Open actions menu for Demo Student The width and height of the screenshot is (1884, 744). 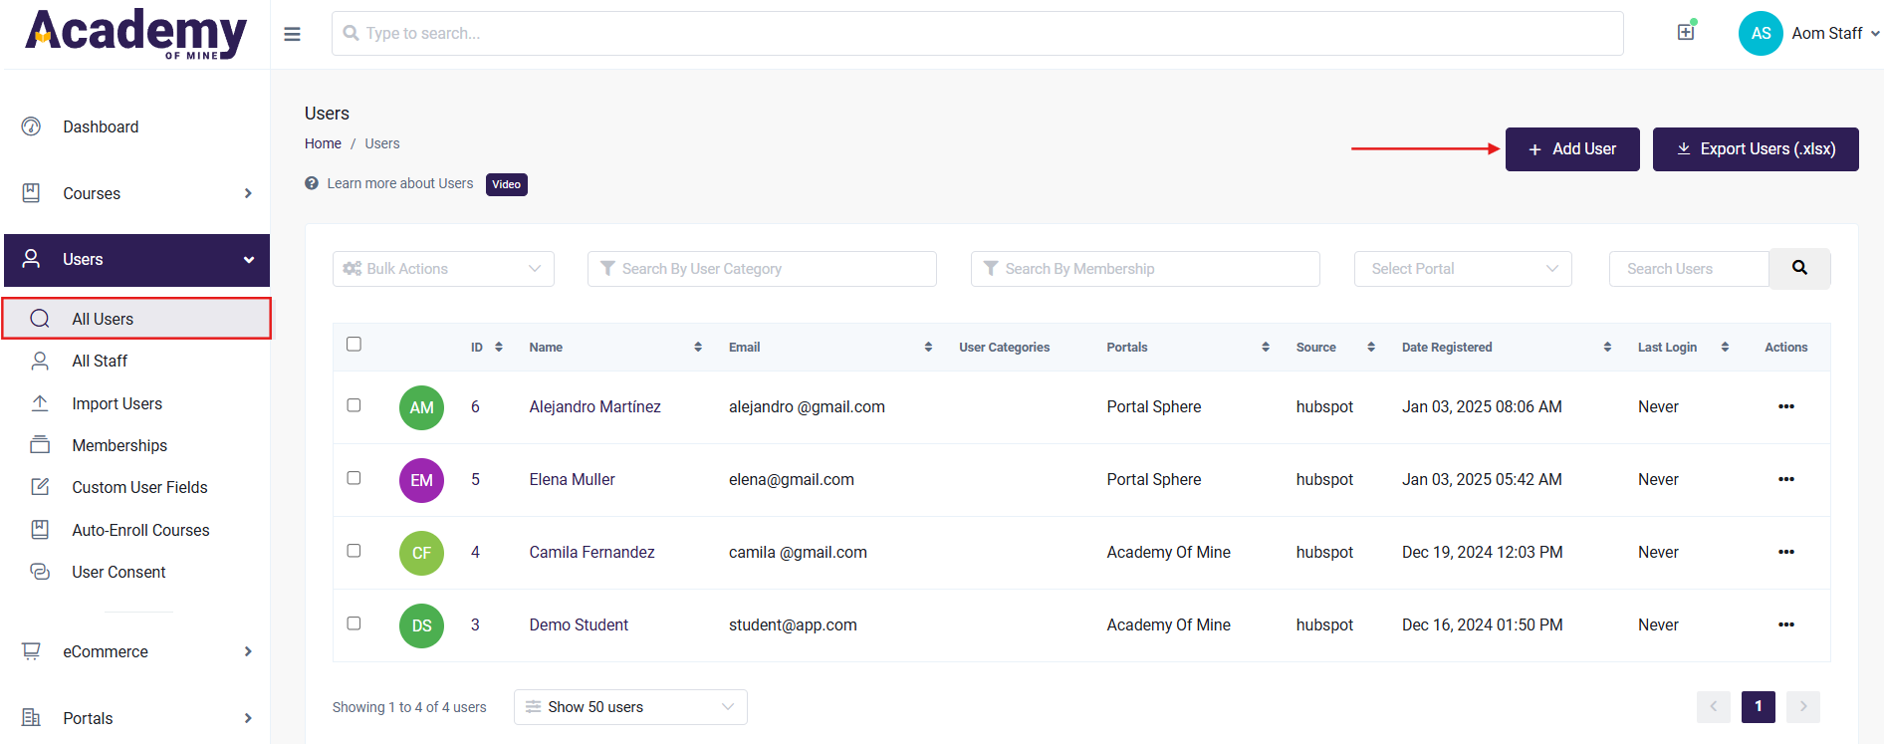point(1785,624)
